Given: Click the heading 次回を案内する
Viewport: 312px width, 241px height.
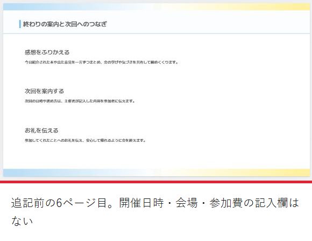Looking at the screenshot, I should (44, 91).
